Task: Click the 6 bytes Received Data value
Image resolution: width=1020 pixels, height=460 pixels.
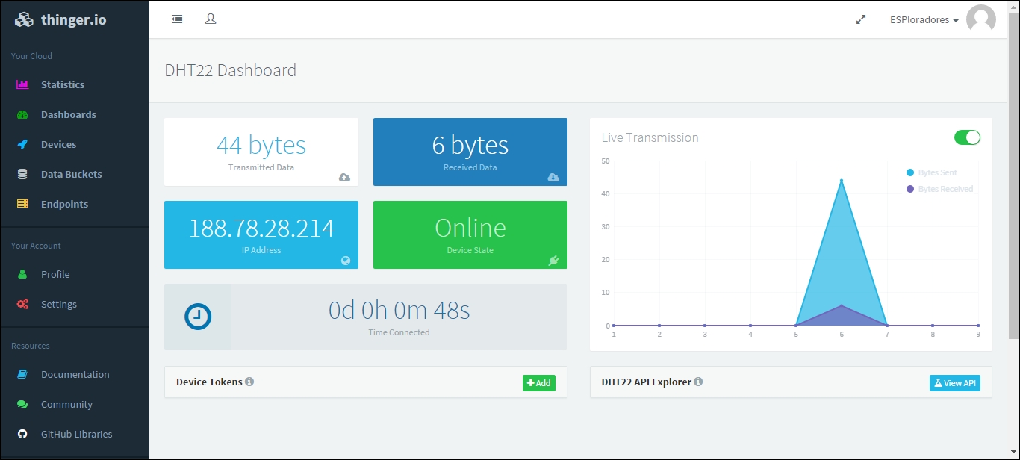Action: pyautogui.click(x=470, y=145)
